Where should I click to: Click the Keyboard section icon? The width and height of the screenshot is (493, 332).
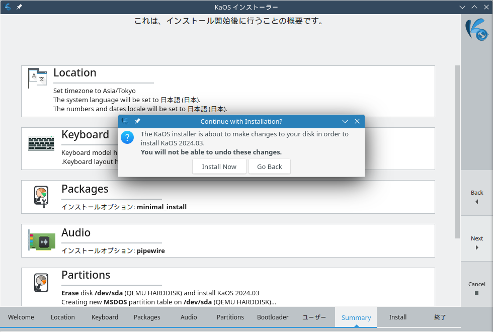tap(41, 144)
